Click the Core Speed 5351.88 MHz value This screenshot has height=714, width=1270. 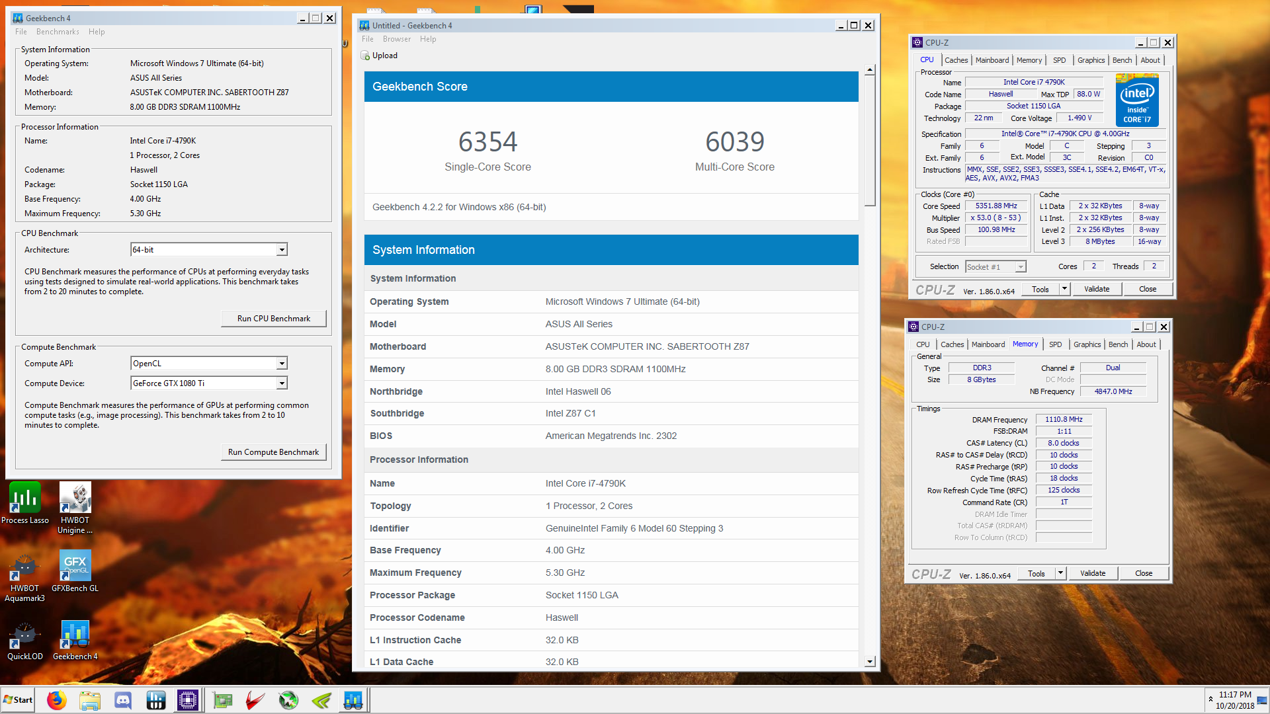(996, 206)
